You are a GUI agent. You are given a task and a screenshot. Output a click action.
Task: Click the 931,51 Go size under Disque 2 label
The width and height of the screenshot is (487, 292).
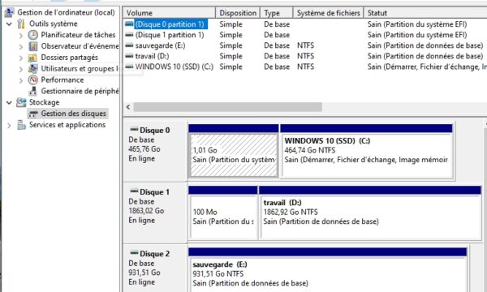(144, 273)
